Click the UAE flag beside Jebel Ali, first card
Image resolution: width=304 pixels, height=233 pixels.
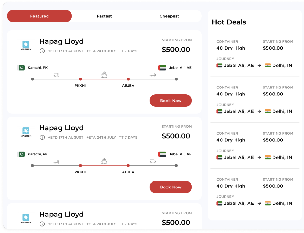[162, 68]
